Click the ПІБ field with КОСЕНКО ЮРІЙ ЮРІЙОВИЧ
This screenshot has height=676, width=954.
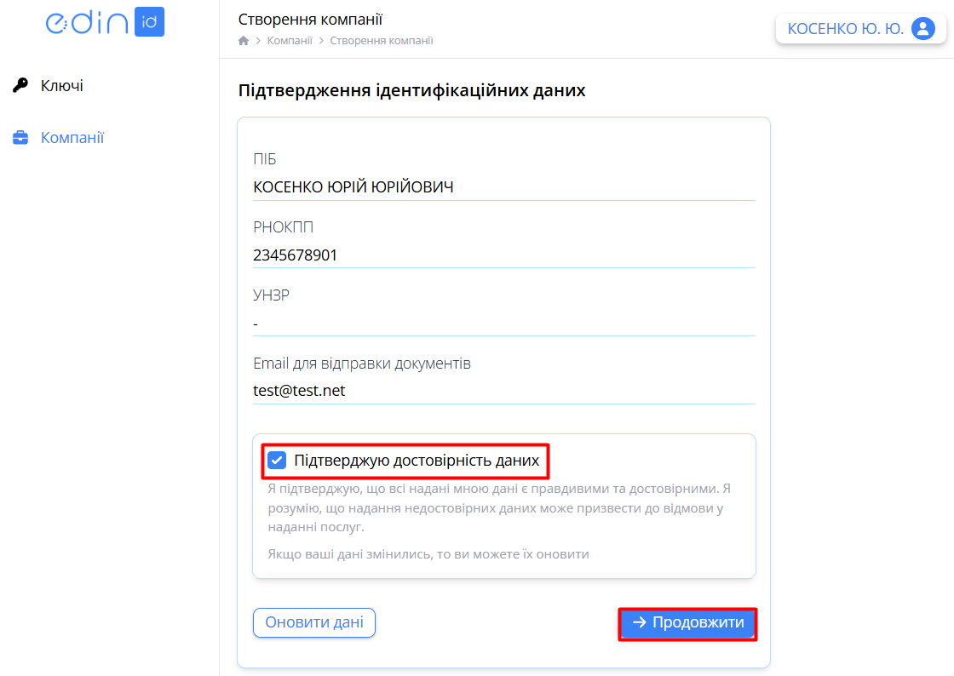coord(504,187)
